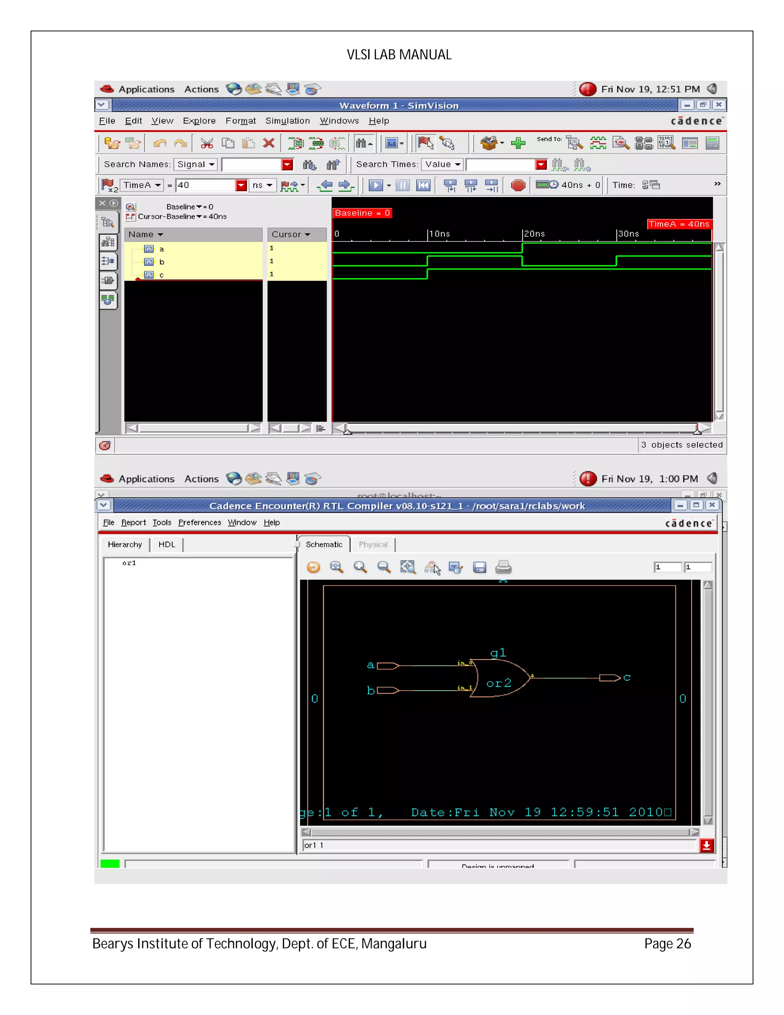Click zoom out magnifier in Schematic toolbar
This screenshot has height=1015, width=784.
[384, 567]
